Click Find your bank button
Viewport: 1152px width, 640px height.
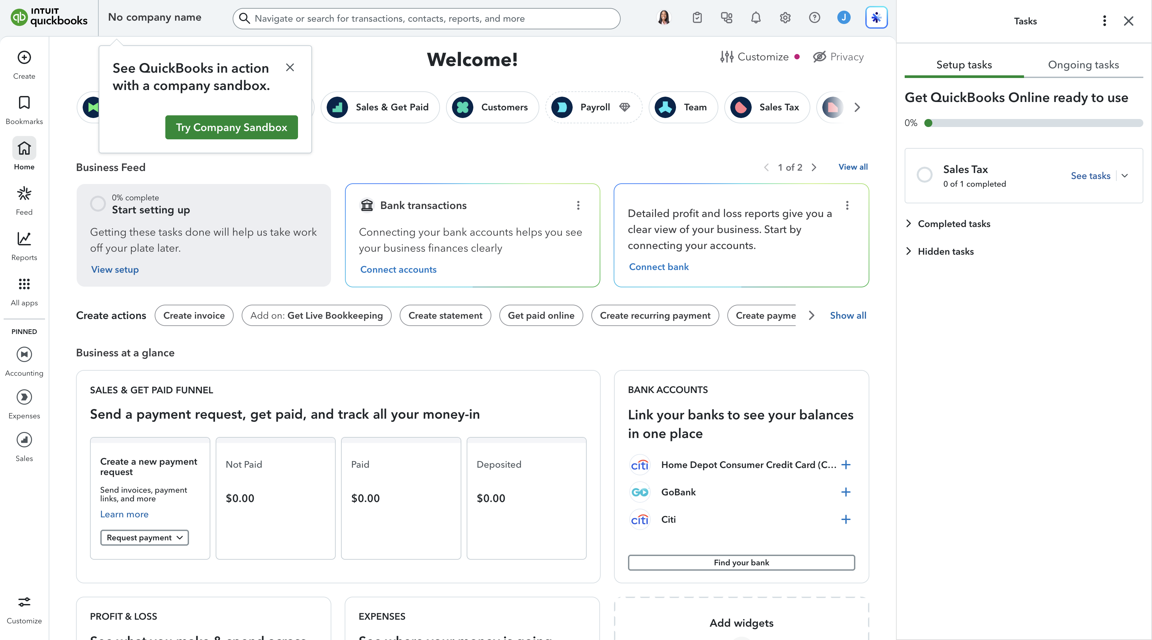tap(741, 563)
